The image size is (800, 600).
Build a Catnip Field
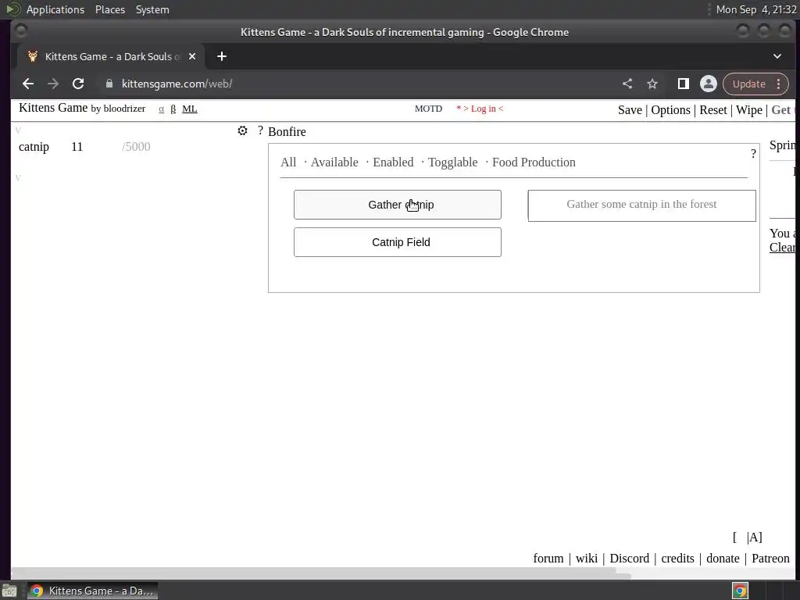[398, 242]
